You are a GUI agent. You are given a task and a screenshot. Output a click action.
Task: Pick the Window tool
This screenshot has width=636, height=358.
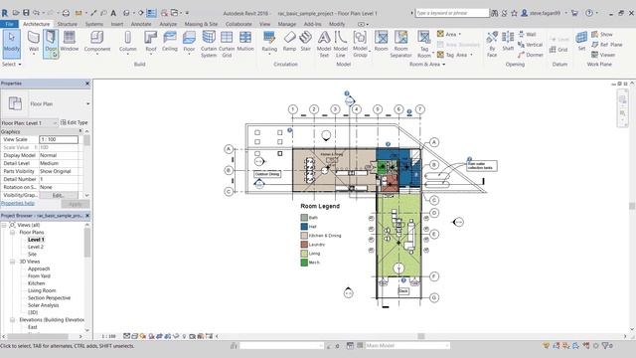(70, 42)
